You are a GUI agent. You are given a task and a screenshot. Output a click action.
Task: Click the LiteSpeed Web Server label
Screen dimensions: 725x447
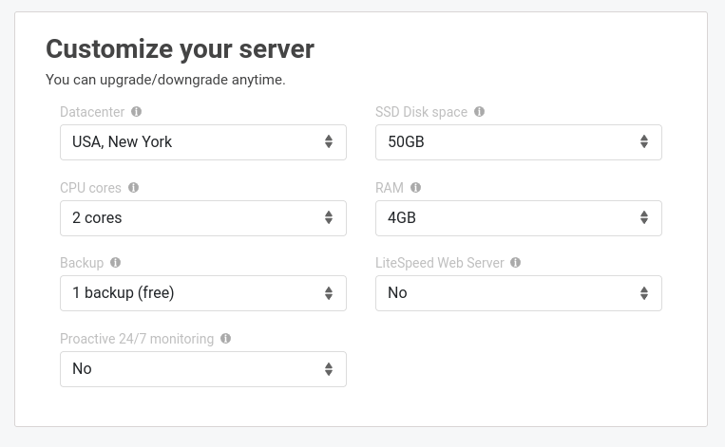pos(439,263)
